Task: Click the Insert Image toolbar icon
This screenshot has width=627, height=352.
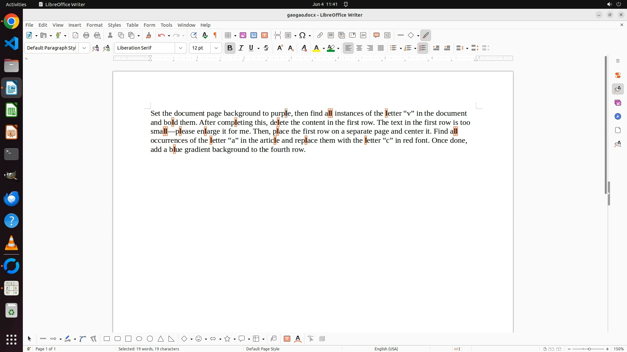Action: pos(243,35)
